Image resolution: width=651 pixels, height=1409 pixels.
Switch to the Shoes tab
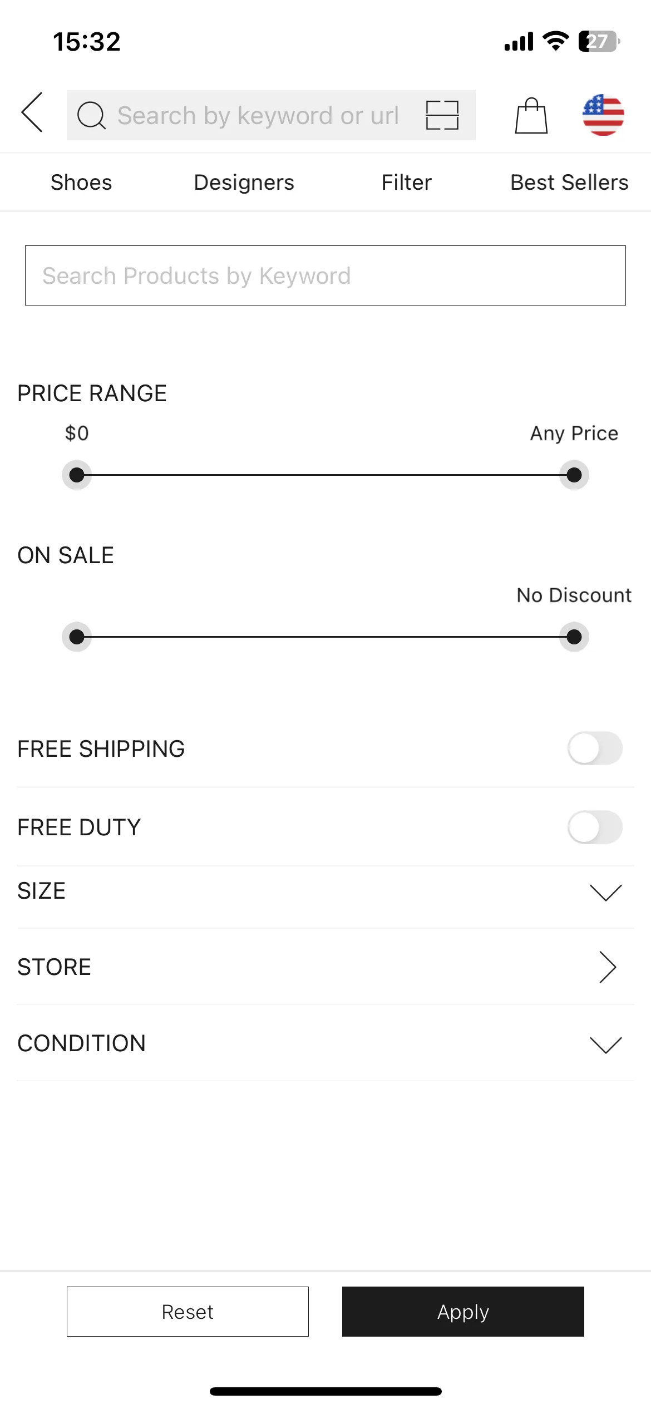tap(81, 183)
